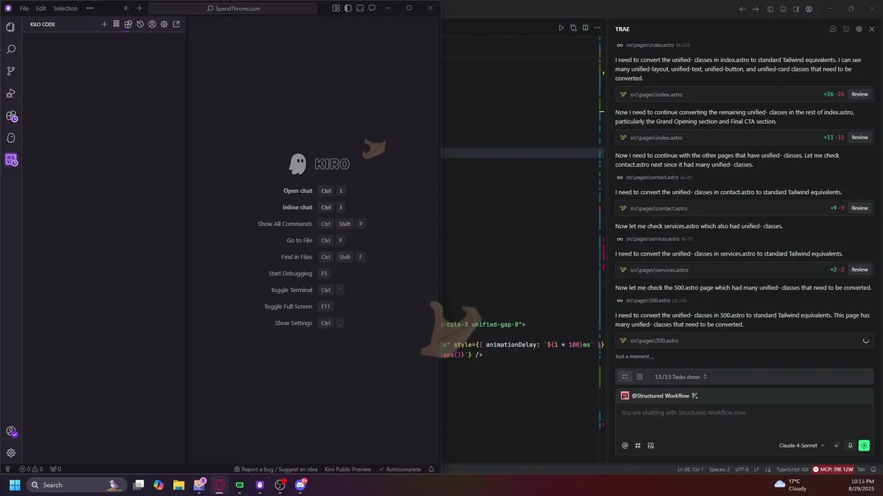883x496 pixels.
Task: Click the green stop generation button
Action: [864, 446]
